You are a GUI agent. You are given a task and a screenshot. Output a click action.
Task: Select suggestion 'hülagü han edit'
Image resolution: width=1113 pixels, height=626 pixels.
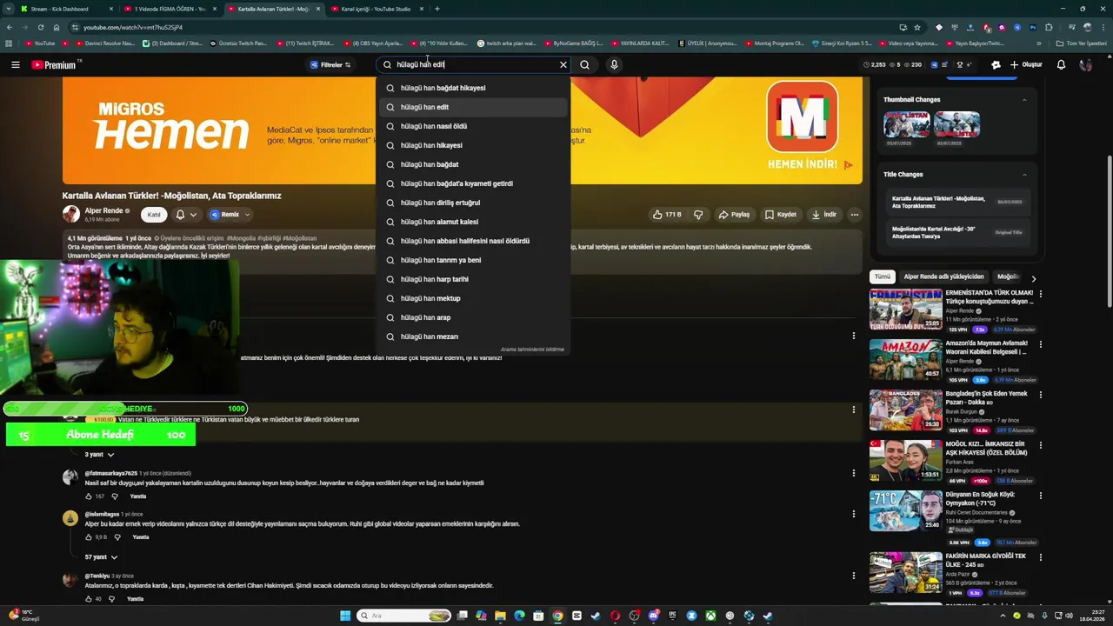473,107
